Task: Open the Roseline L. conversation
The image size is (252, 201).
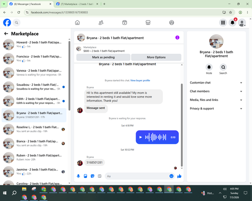Action: (34, 129)
